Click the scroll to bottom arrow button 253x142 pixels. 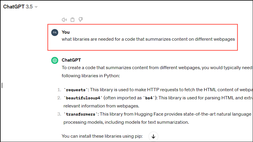tap(153, 136)
